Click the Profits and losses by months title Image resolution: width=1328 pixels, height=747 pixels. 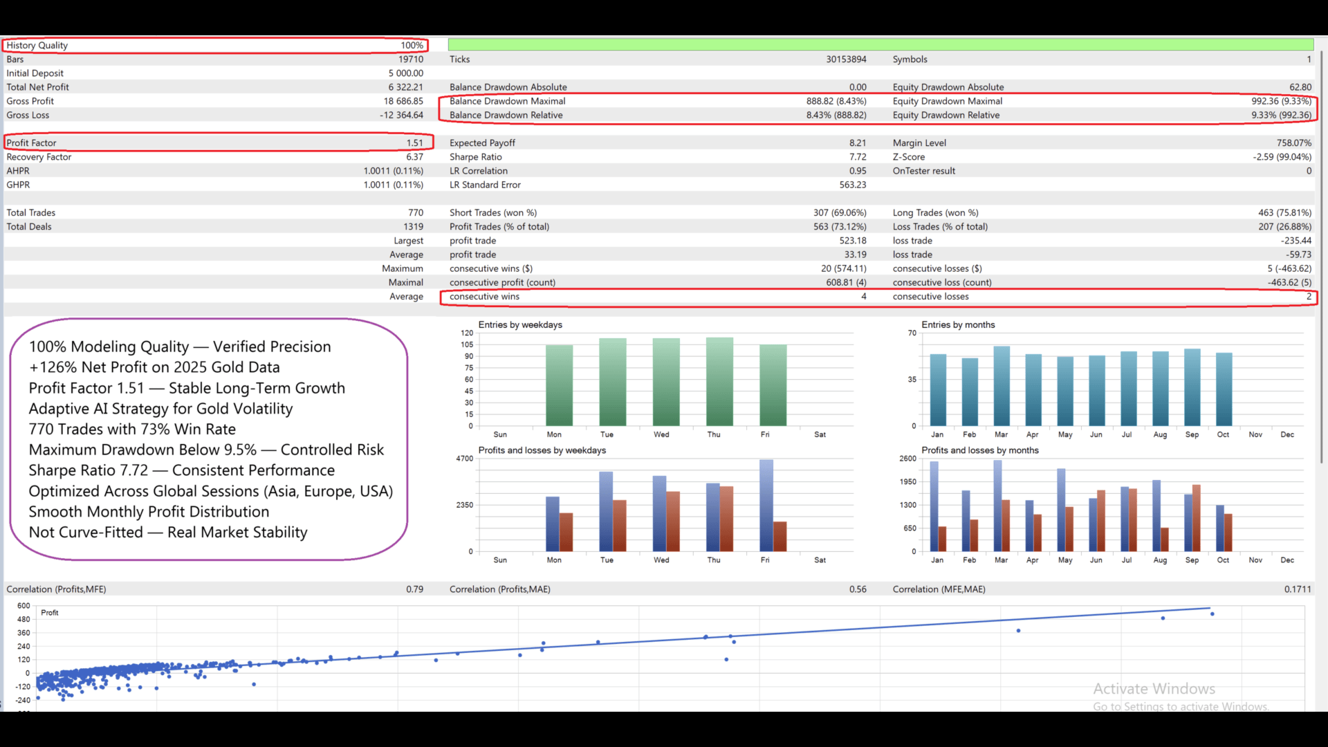point(979,450)
